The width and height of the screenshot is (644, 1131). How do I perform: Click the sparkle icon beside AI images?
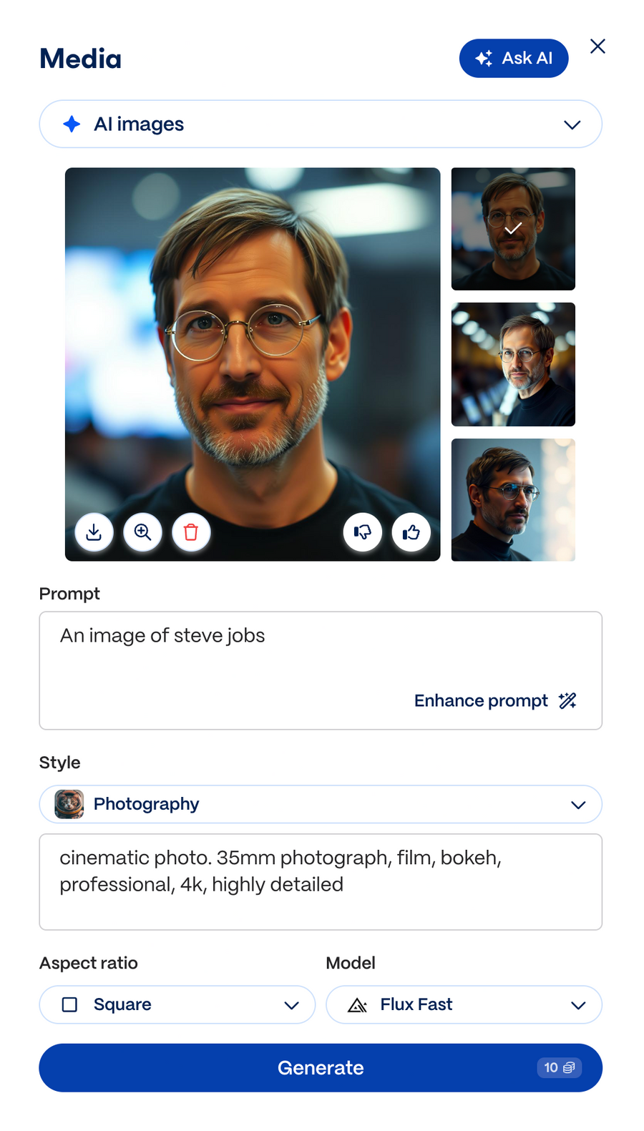point(72,124)
